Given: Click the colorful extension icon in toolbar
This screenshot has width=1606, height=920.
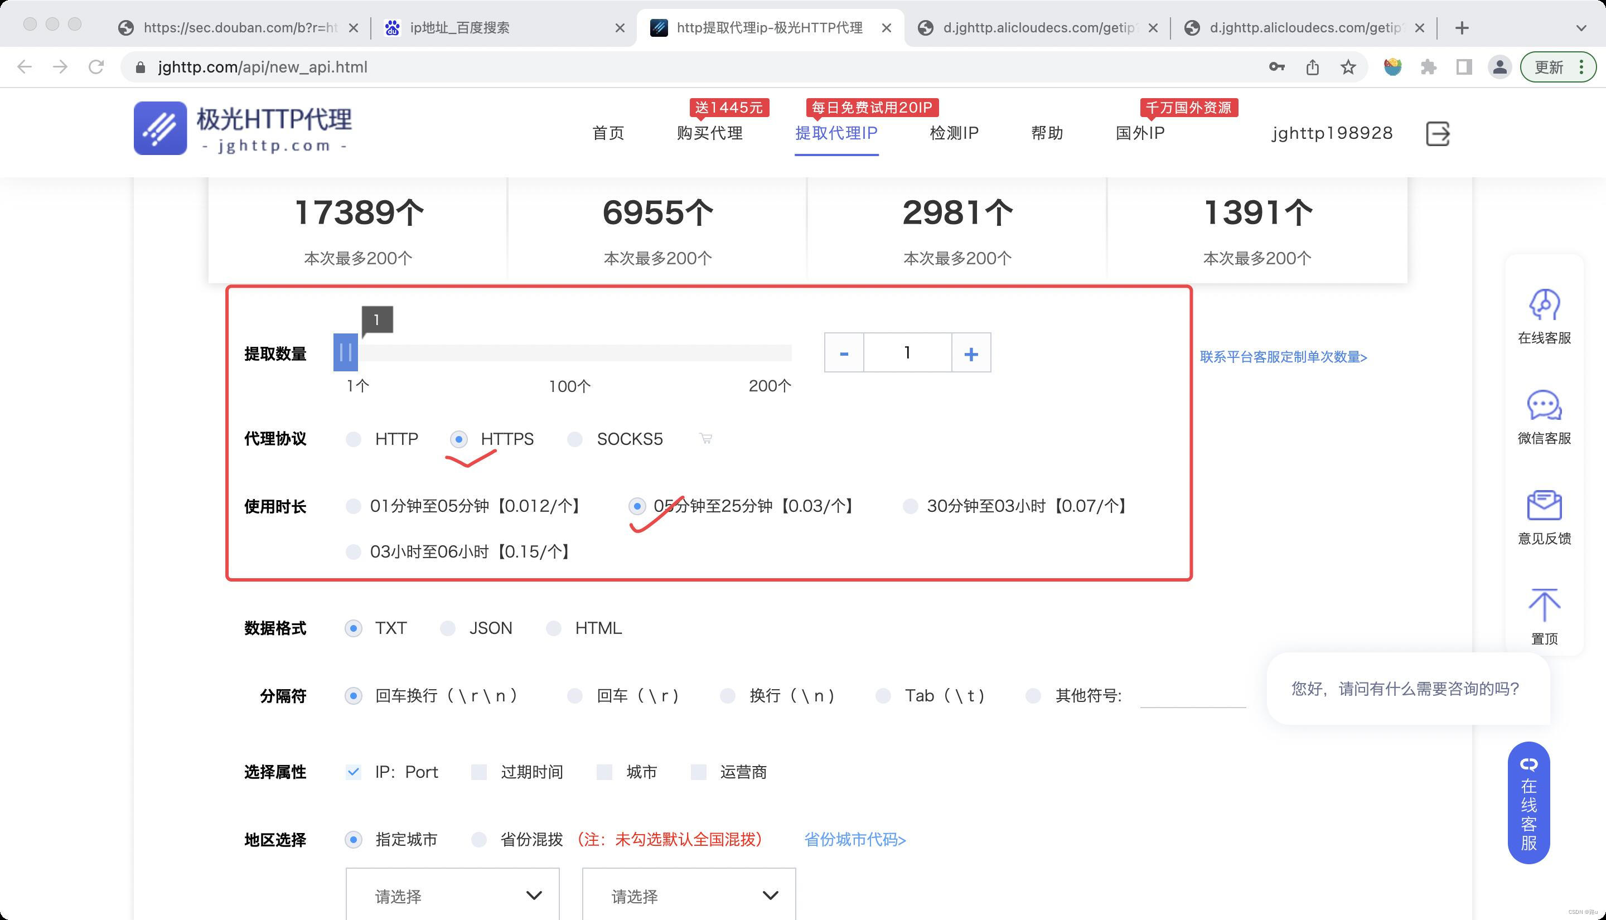Looking at the screenshot, I should click(1392, 67).
